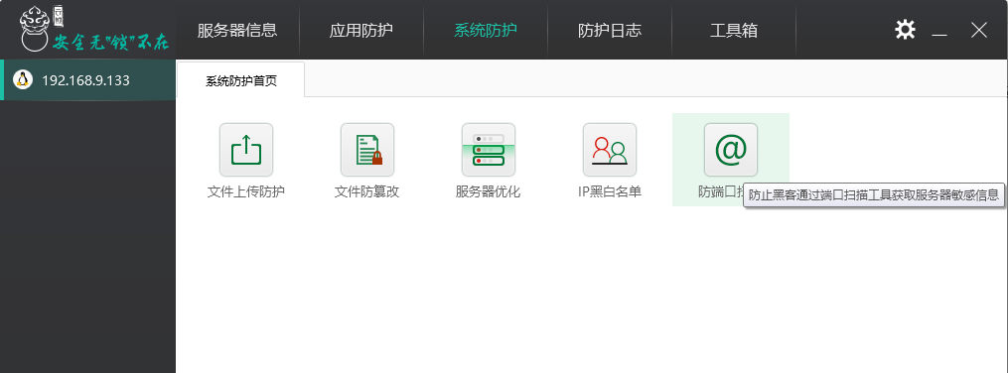Open the 服务器优化 server icon

(x=489, y=150)
